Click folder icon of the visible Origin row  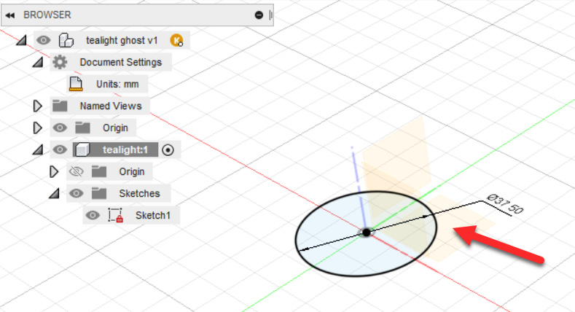pyautogui.click(x=82, y=128)
